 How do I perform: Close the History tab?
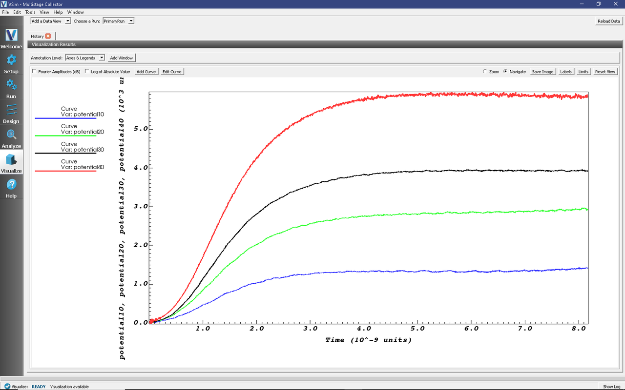(x=48, y=36)
